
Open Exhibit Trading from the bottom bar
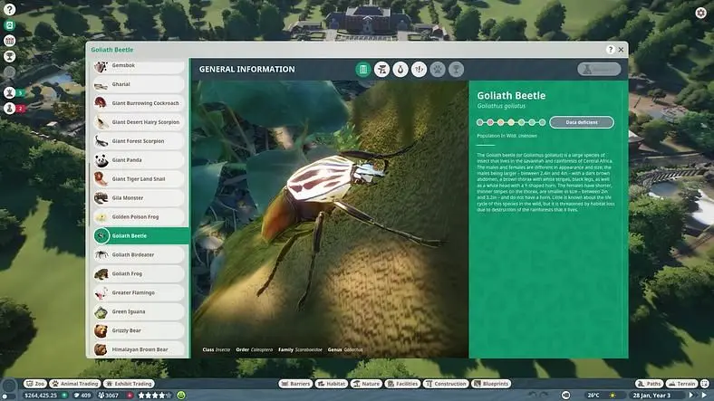(x=130, y=384)
